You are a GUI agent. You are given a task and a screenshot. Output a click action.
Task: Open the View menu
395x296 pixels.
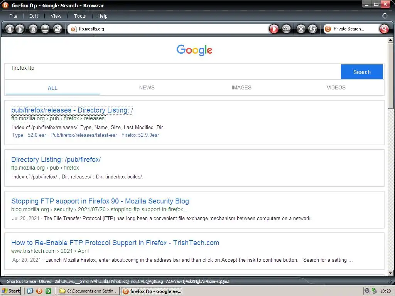pos(56,16)
